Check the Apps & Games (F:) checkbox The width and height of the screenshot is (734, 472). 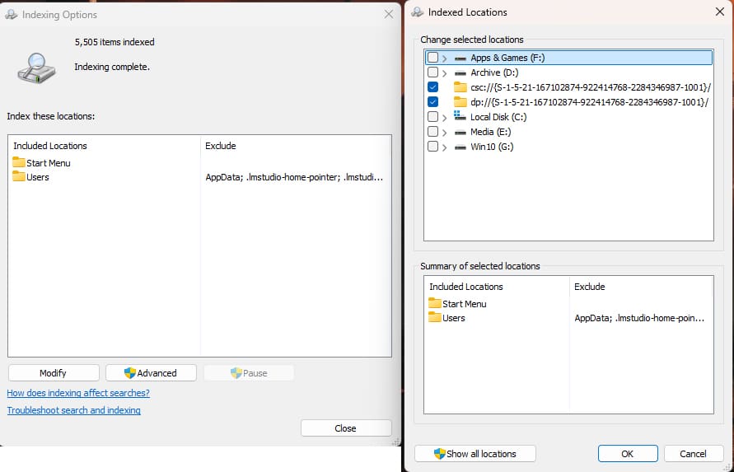[x=432, y=58]
